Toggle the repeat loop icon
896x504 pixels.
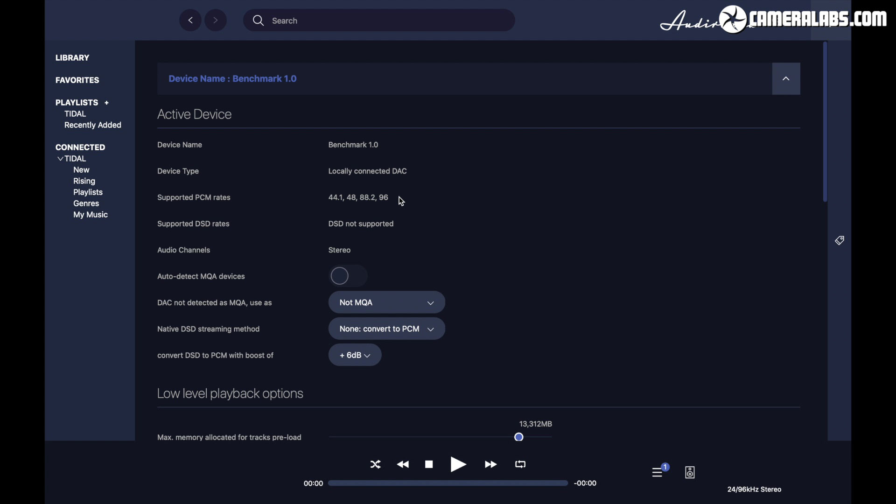tap(520, 464)
